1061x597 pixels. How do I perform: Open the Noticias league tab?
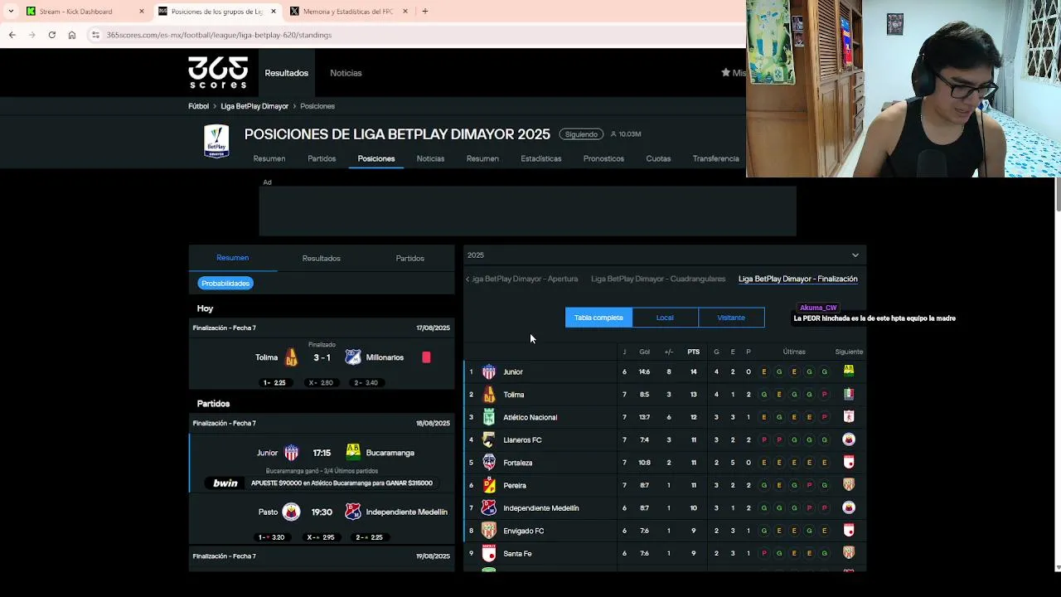430,158
